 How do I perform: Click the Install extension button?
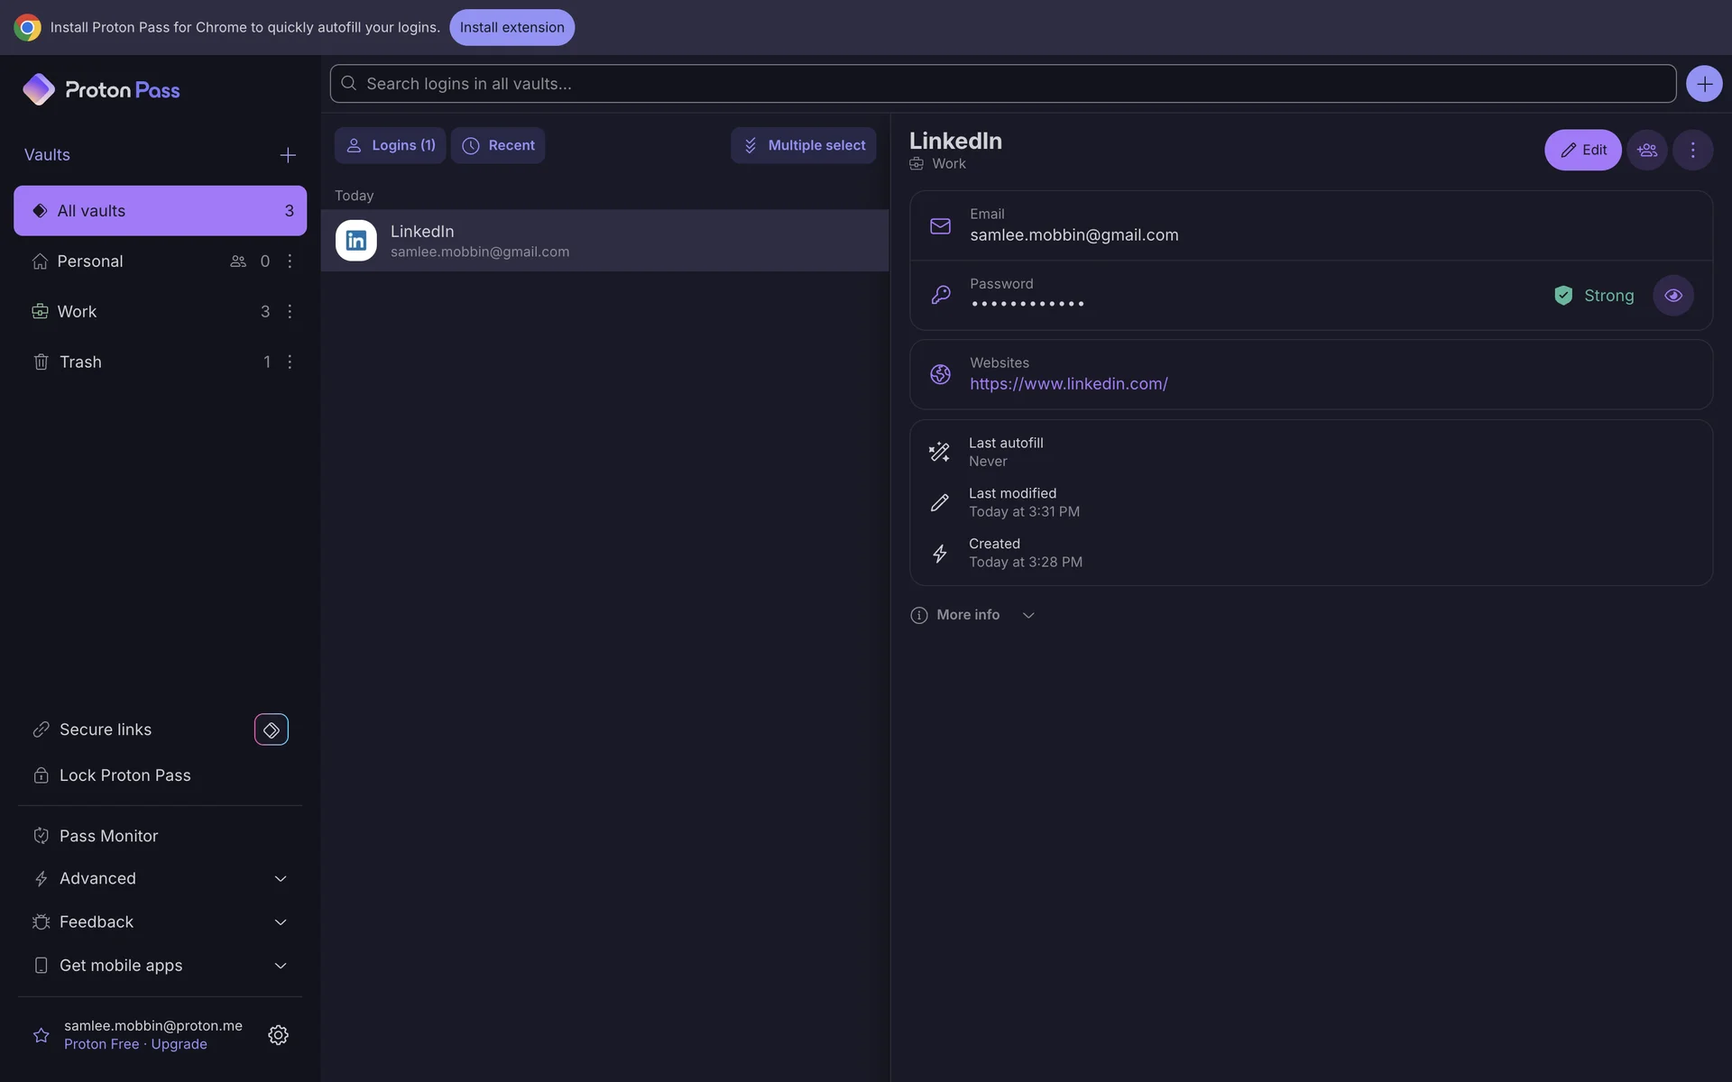[x=511, y=27]
